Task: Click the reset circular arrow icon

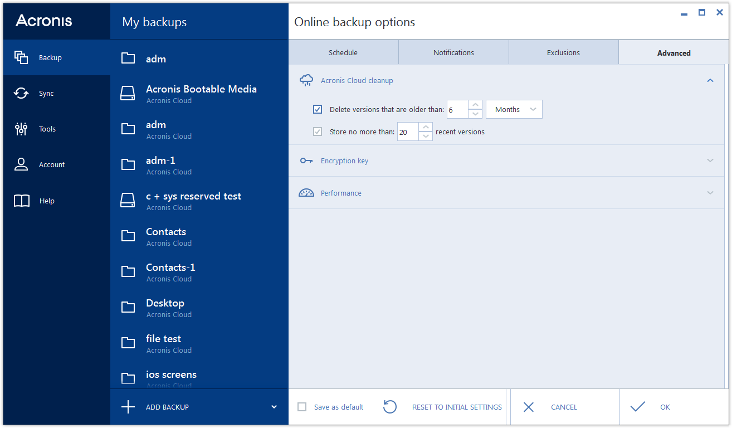Action: [x=390, y=407]
